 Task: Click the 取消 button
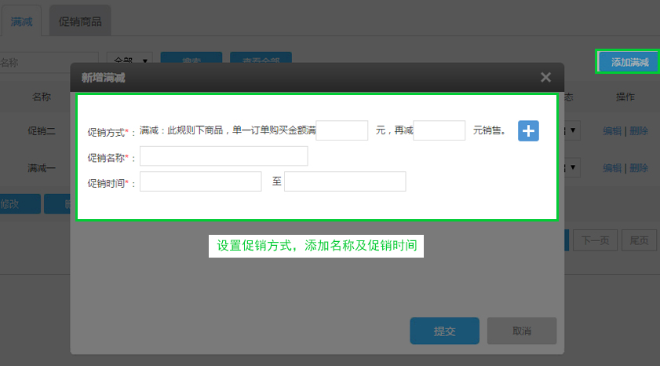(522, 331)
